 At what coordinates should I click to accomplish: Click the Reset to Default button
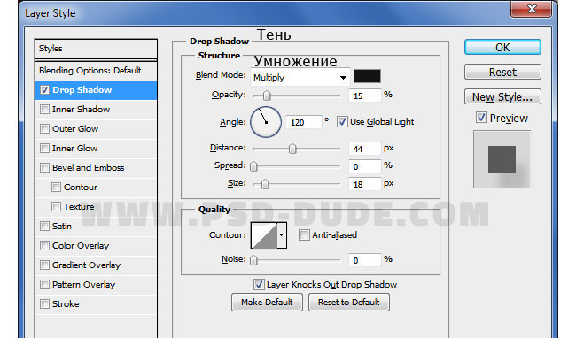tap(349, 302)
